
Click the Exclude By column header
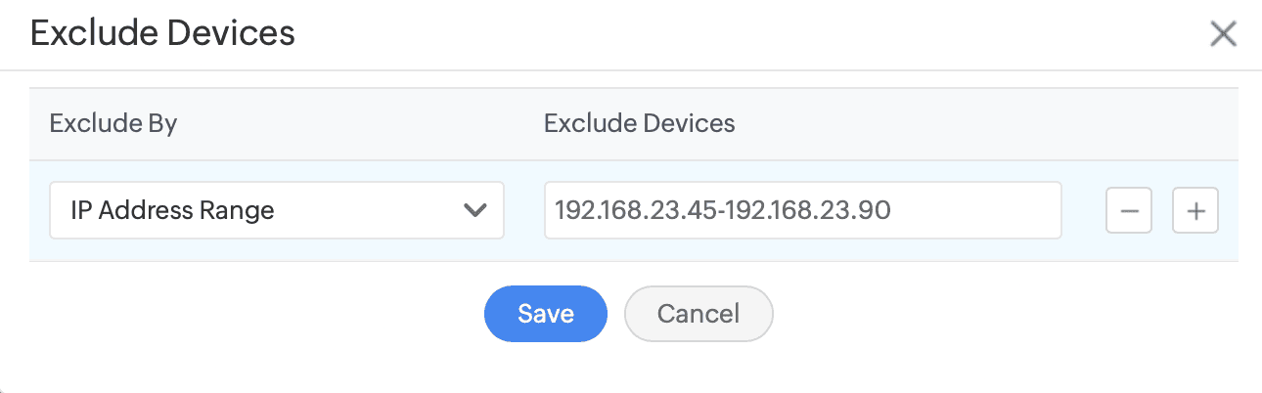pyautogui.click(x=113, y=124)
